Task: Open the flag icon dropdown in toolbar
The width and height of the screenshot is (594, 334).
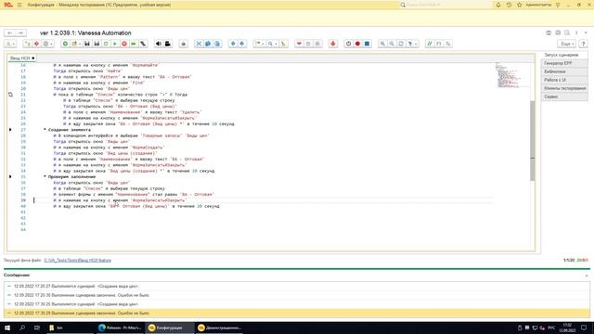Action: click(260, 44)
